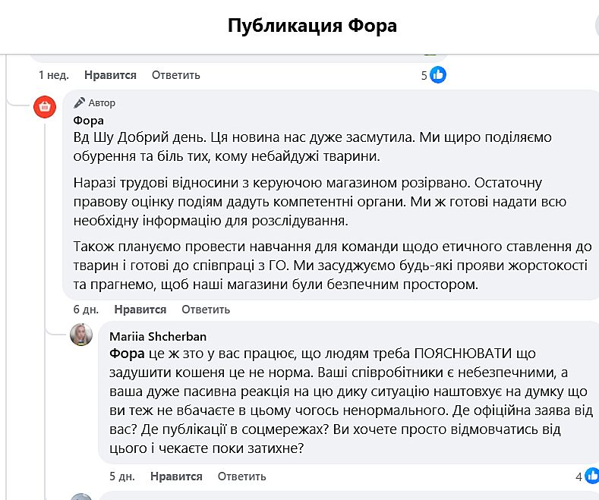The height and width of the screenshot is (500, 599).
Task: Like Mariia Shcherban's reply
Action: pos(176,476)
